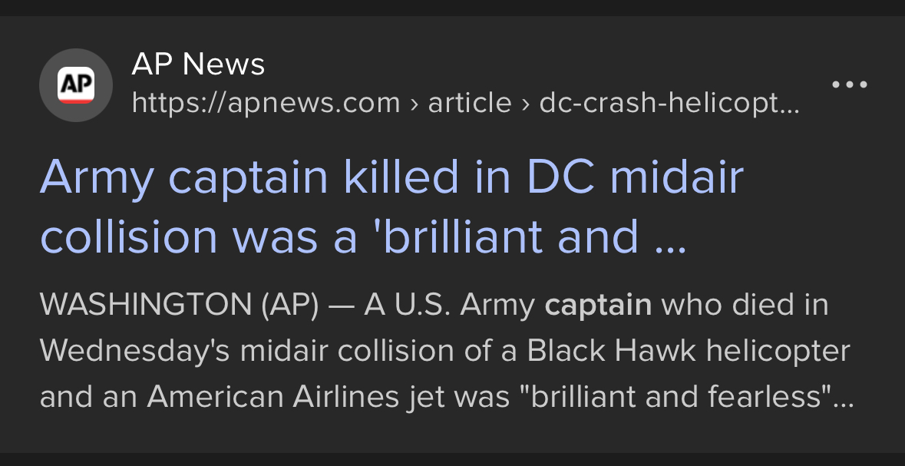Click the second breadcrumb chevron after "article"
905x466 pixels.
click(x=526, y=103)
